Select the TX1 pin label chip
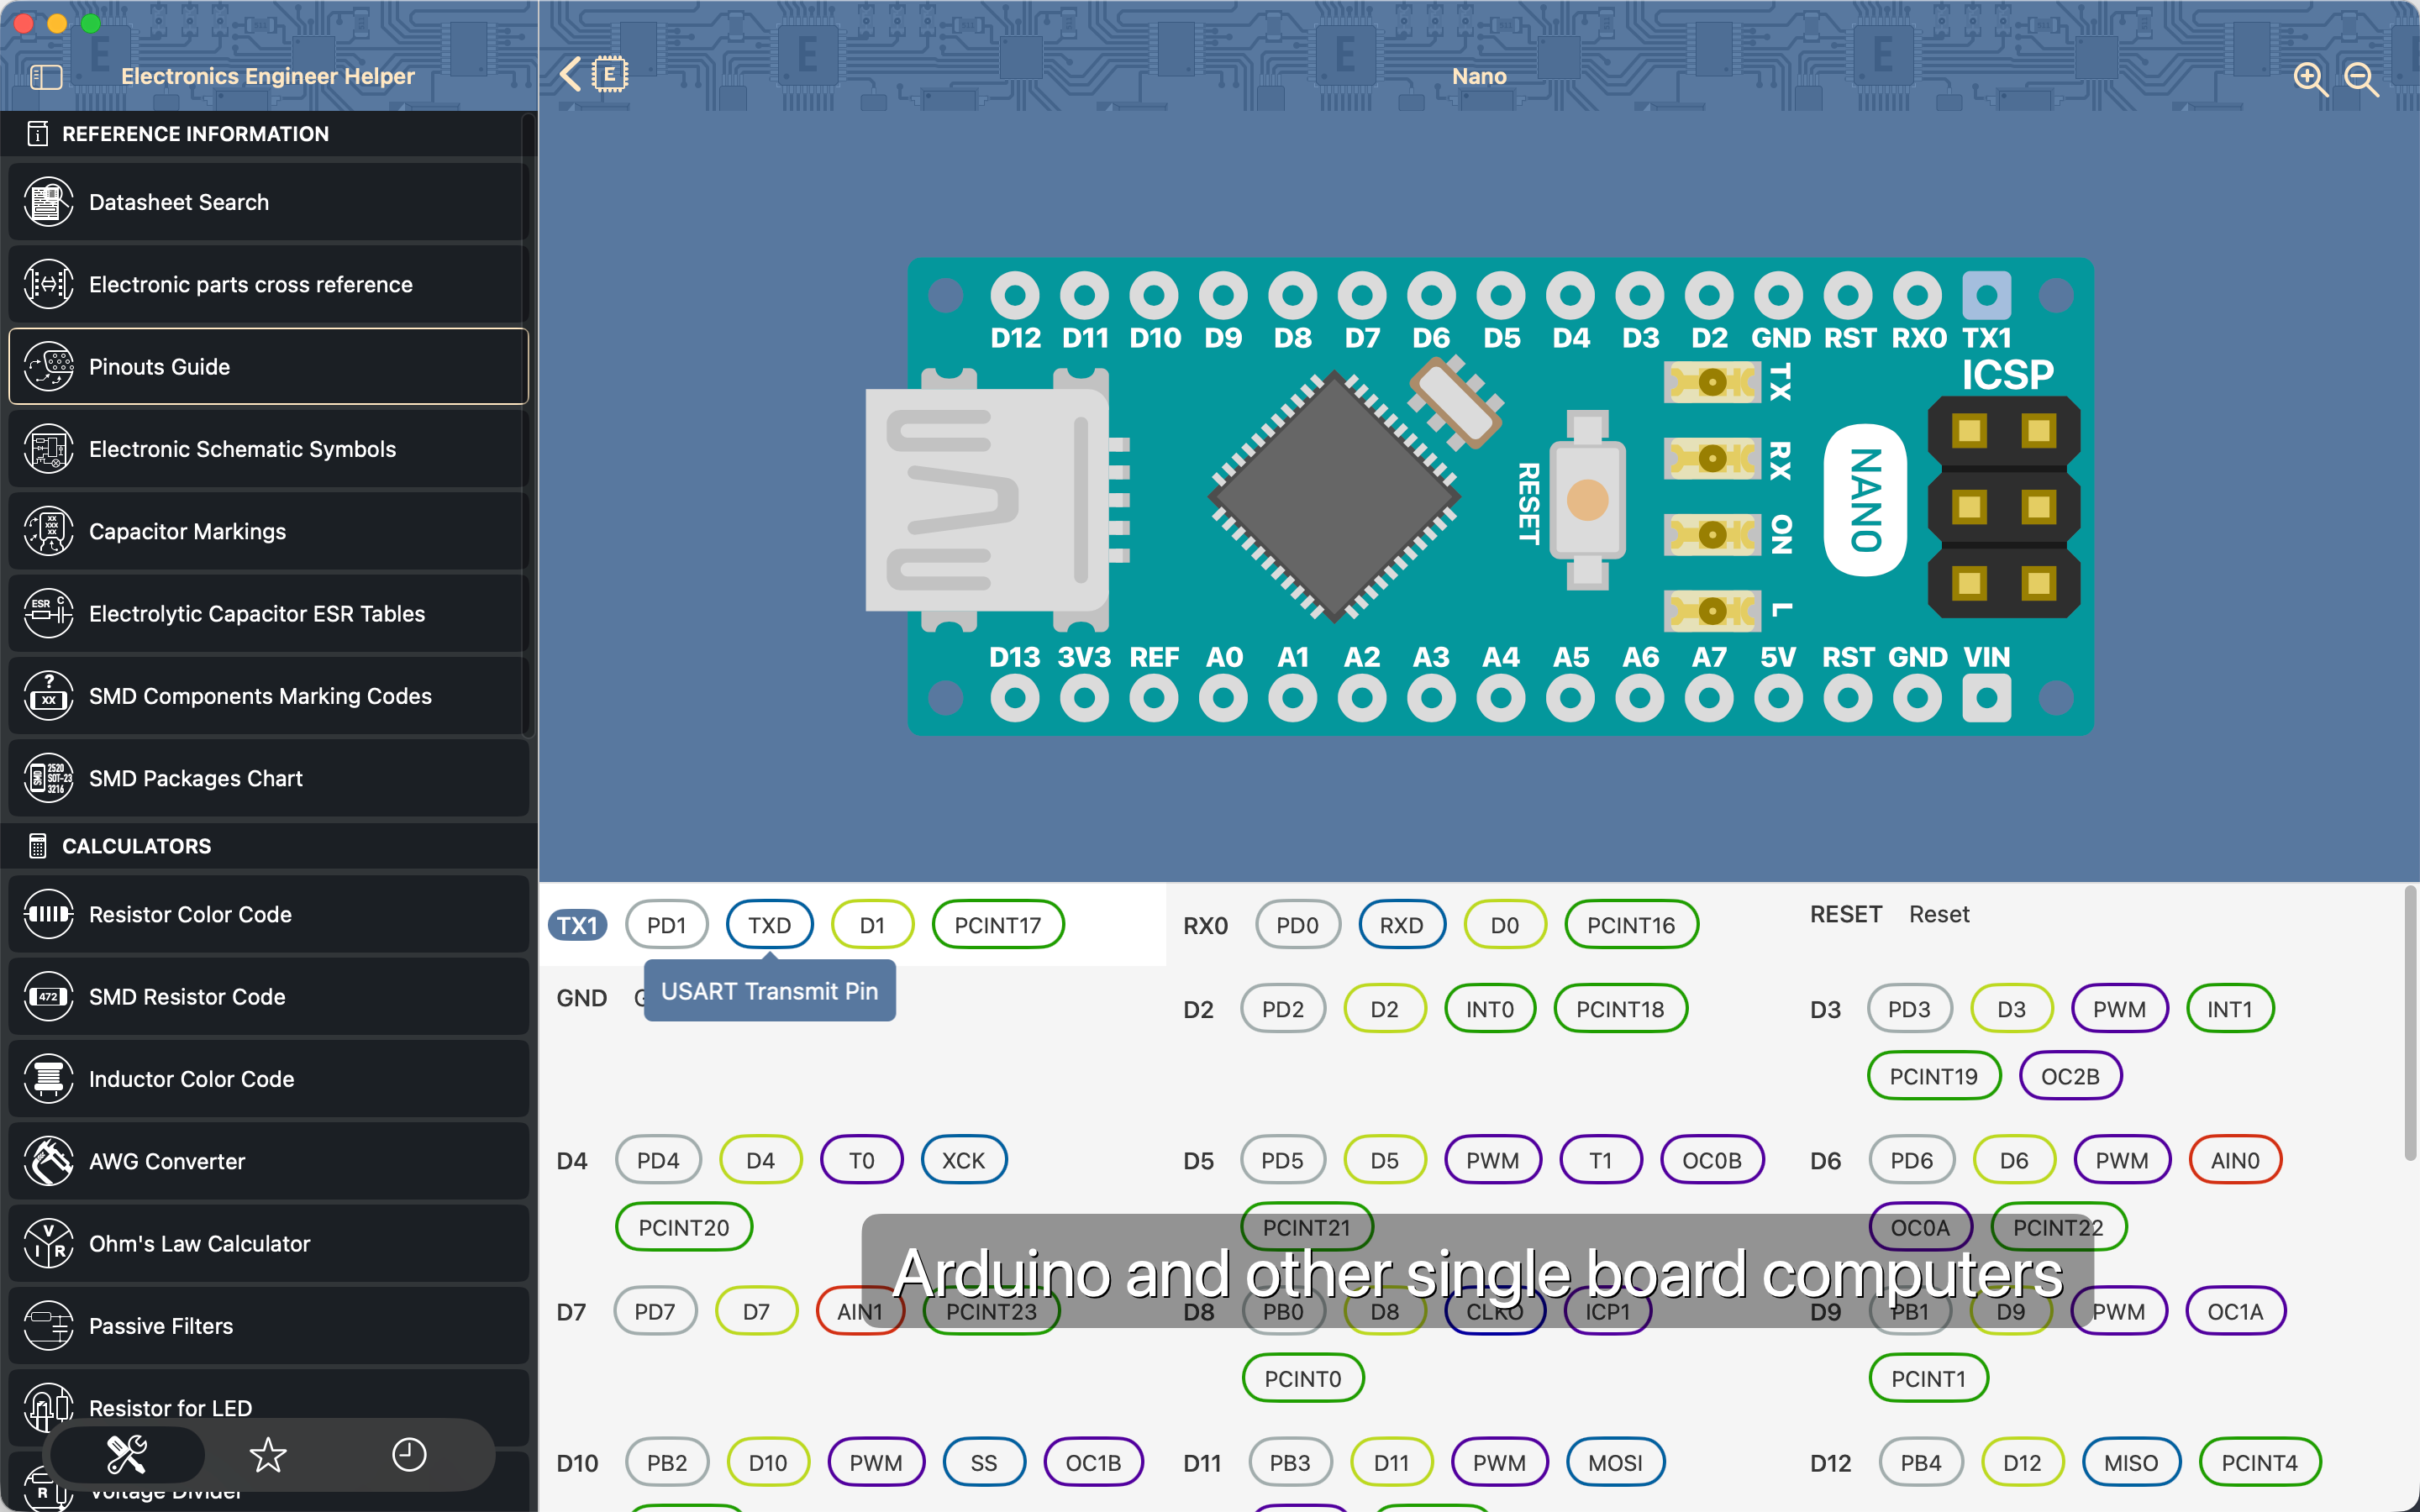 [577, 925]
